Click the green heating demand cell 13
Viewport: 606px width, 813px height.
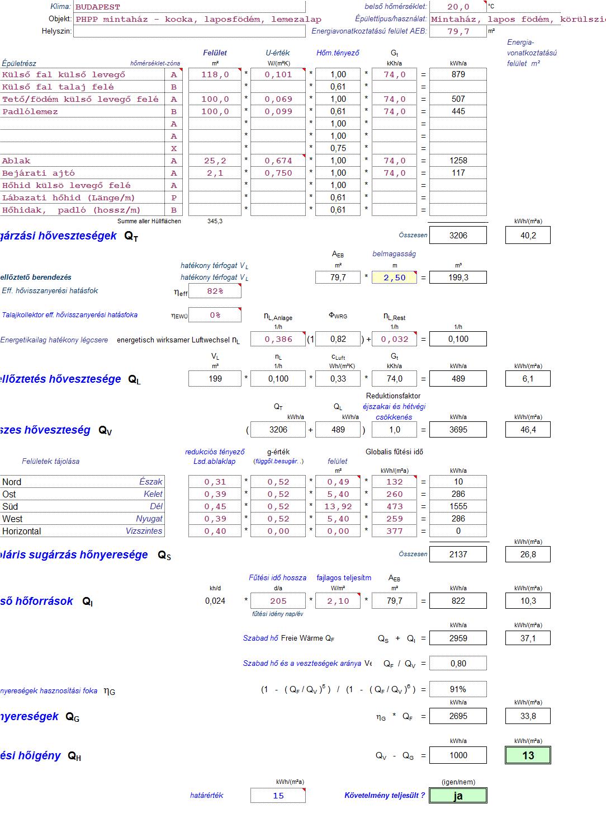click(x=528, y=755)
